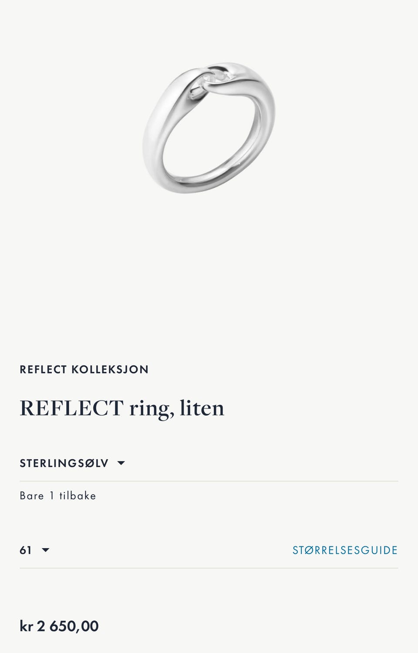Viewport: 418px width, 653px height.
Task: Click the price kr 2 650,00
Action: (x=59, y=626)
